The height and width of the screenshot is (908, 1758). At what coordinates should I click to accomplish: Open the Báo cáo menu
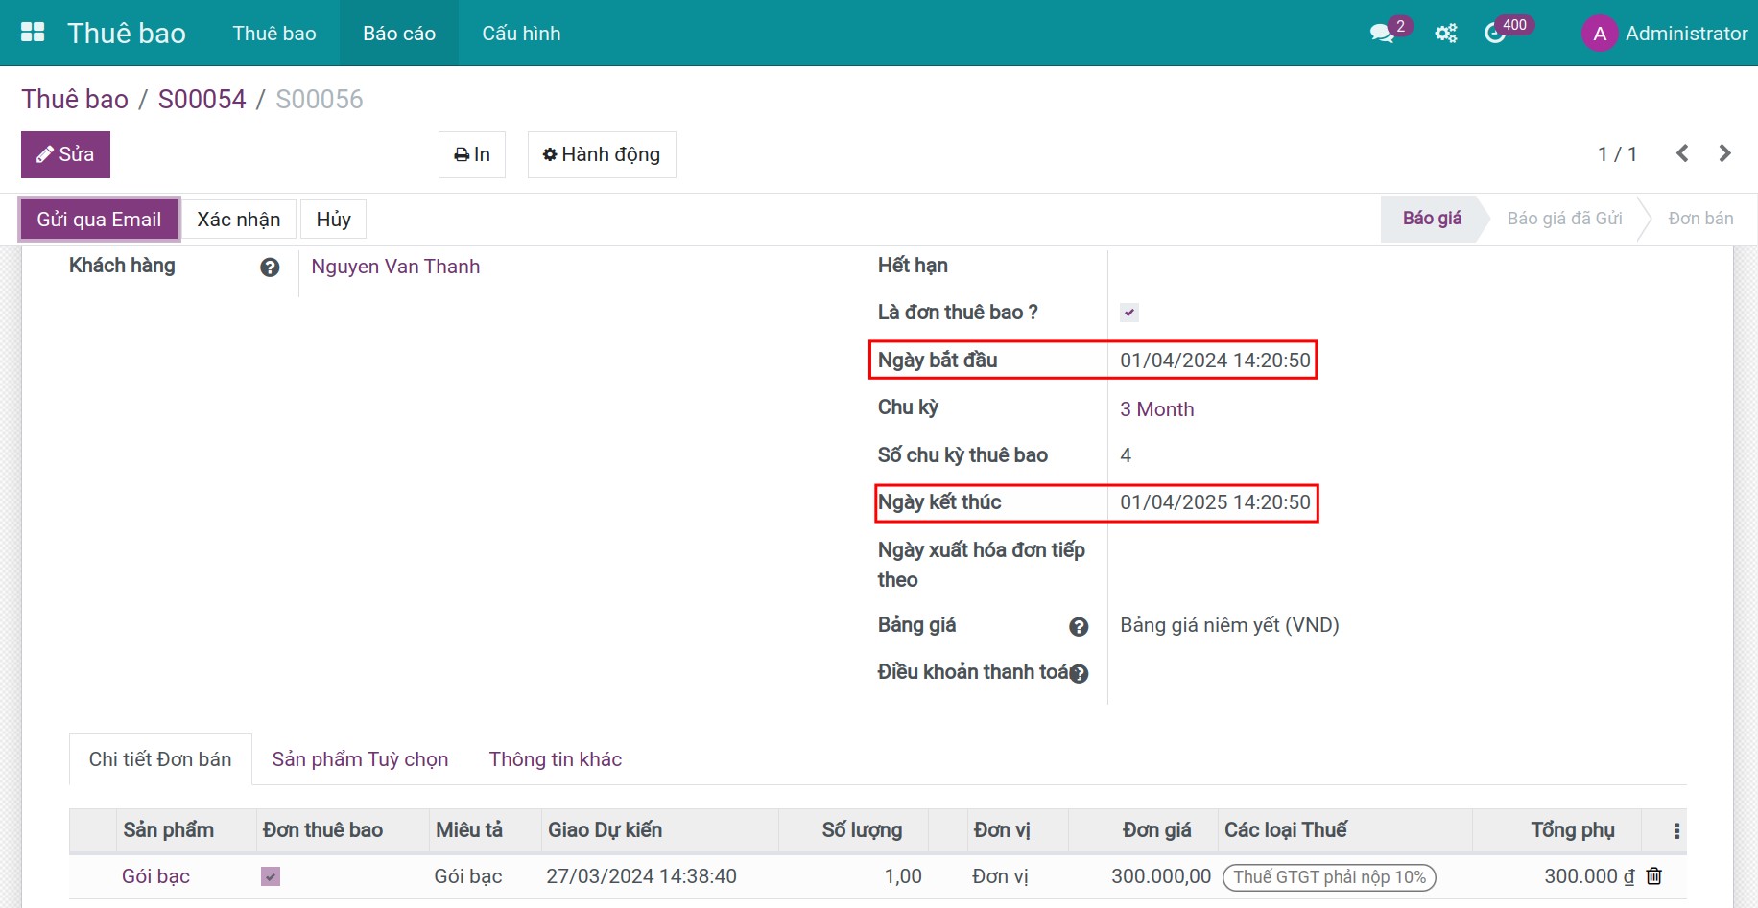pos(399,34)
